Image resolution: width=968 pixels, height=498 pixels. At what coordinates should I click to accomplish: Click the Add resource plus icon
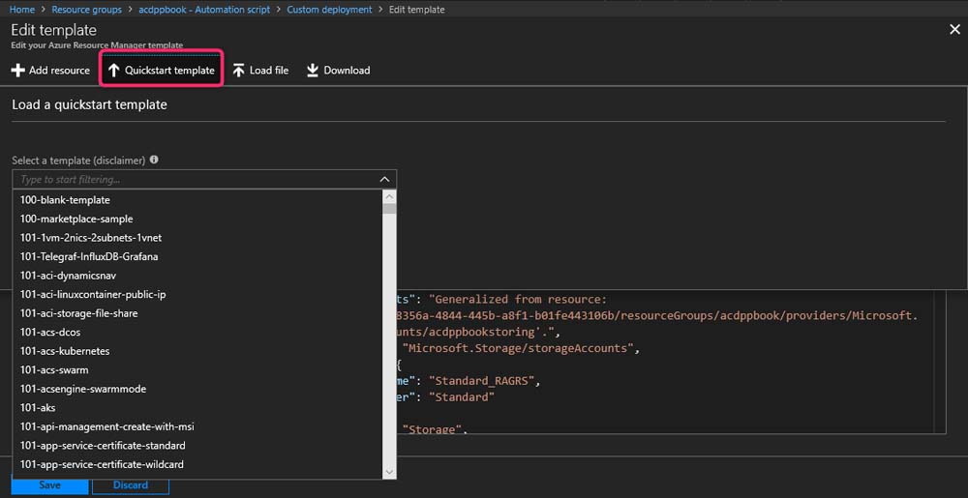click(x=17, y=71)
